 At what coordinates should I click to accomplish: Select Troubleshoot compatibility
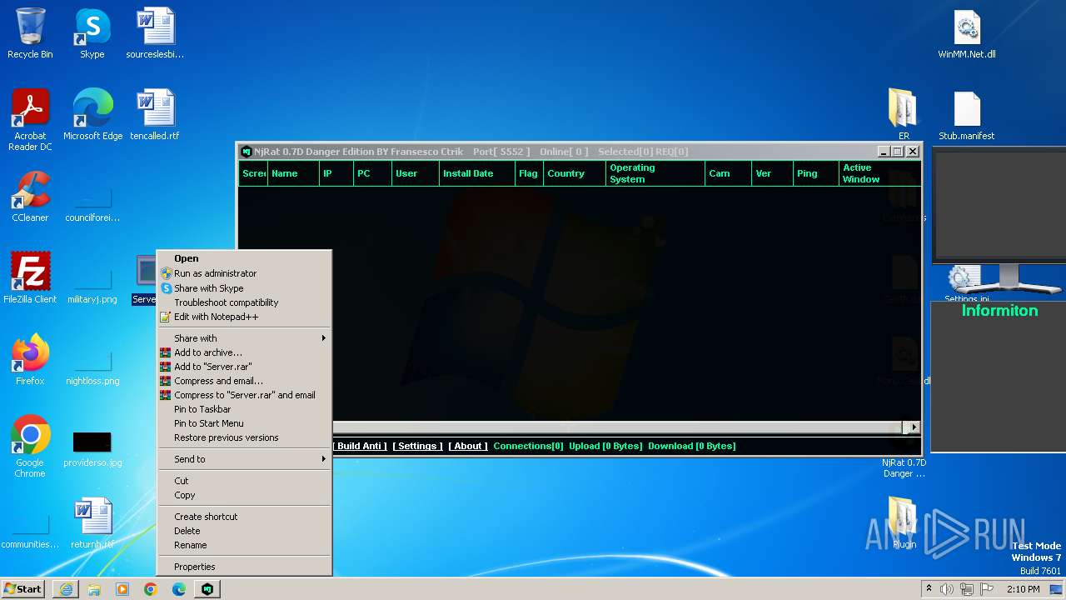click(245, 302)
